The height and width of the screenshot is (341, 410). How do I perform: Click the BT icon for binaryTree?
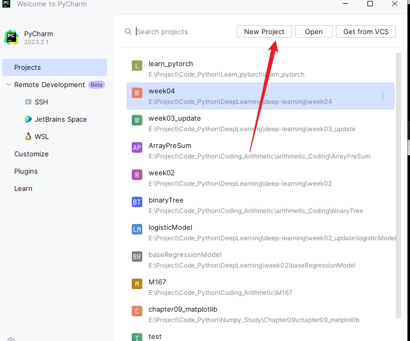click(x=137, y=202)
